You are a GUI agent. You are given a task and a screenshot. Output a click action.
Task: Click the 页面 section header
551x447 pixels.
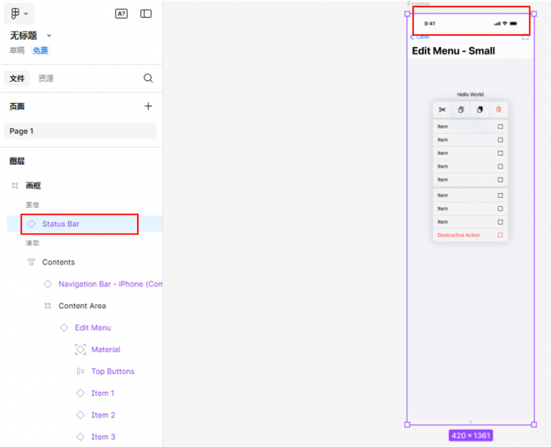click(17, 106)
